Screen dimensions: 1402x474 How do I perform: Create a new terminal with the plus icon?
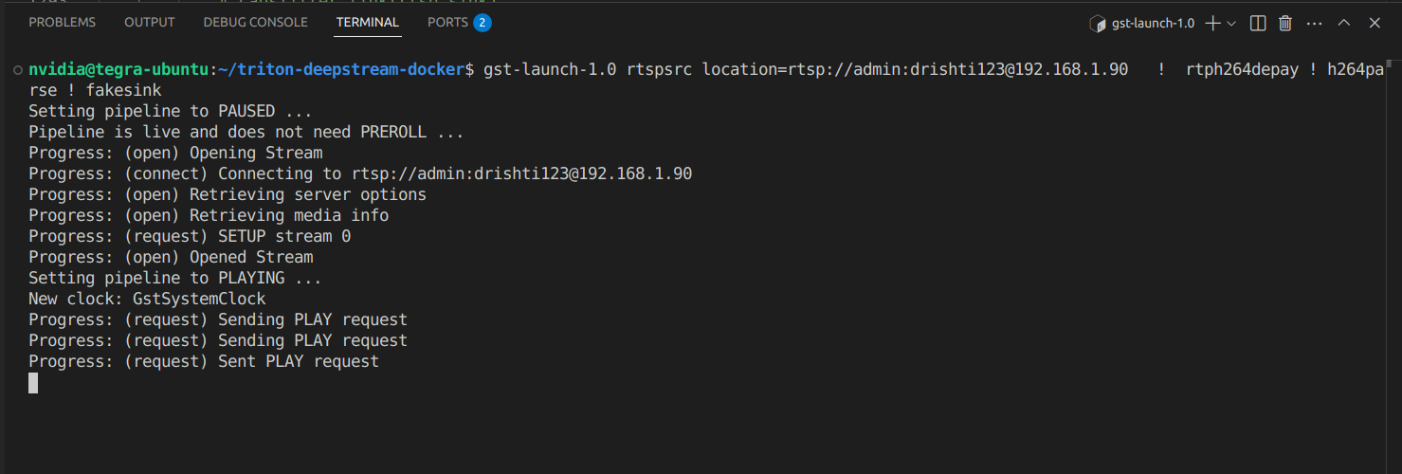pyautogui.click(x=1212, y=23)
